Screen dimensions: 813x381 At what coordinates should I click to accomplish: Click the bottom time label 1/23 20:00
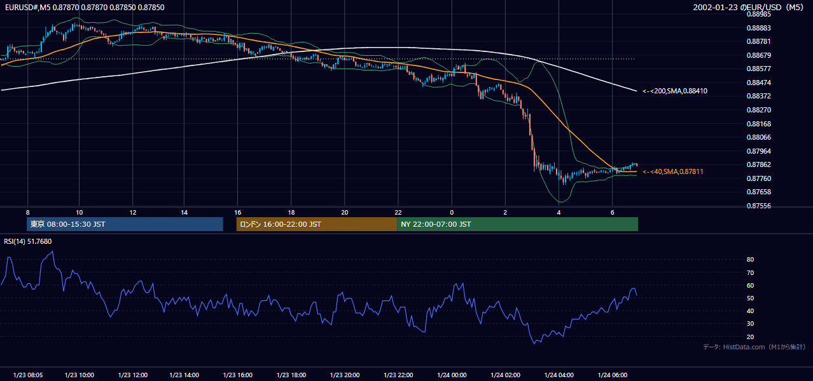[x=345, y=375]
